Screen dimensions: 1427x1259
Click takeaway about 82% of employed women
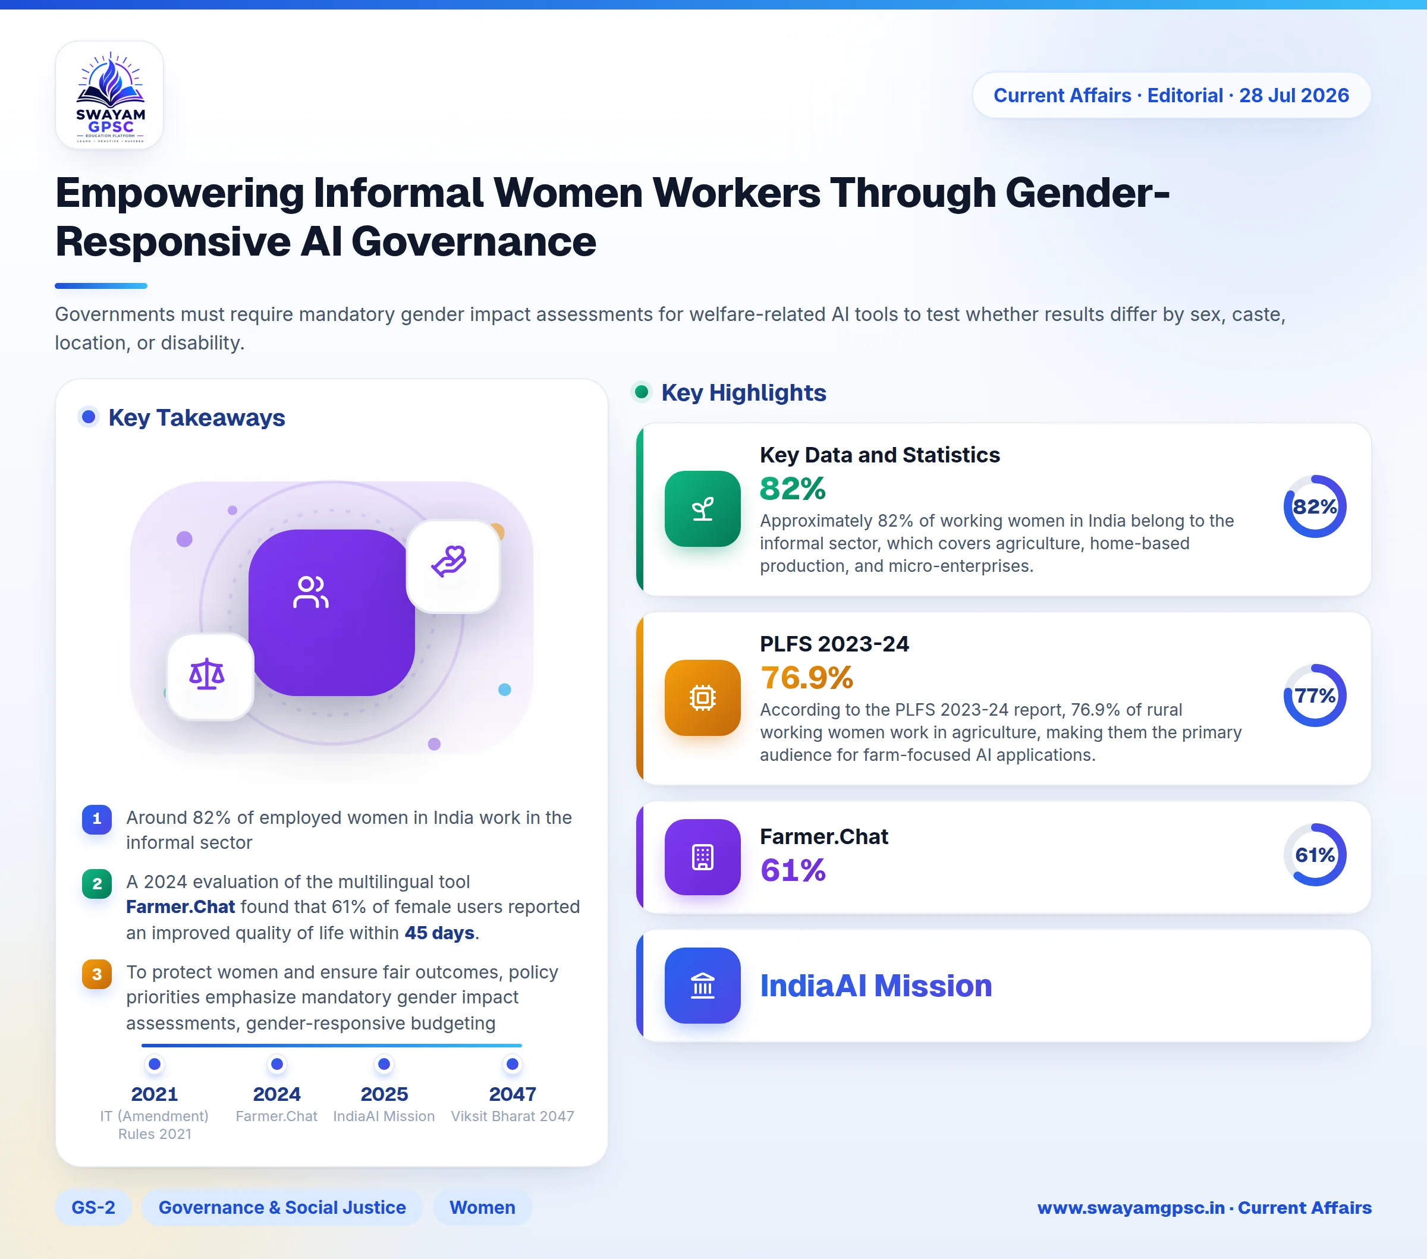pyautogui.click(x=349, y=830)
